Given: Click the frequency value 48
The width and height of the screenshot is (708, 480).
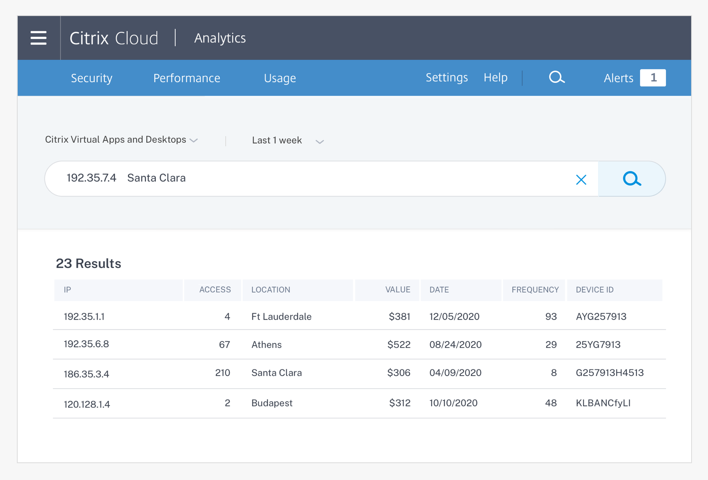Looking at the screenshot, I should pyautogui.click(x=551, y=403).
